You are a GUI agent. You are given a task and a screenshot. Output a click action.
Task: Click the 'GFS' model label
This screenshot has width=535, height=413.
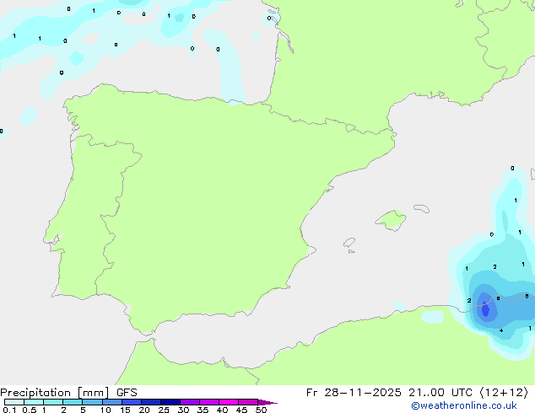pyautogui.click(x=127, y=393)
